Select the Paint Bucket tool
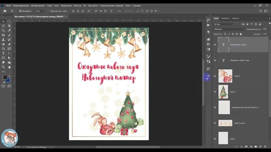The image size is (271, 152). tap(3, 49)
